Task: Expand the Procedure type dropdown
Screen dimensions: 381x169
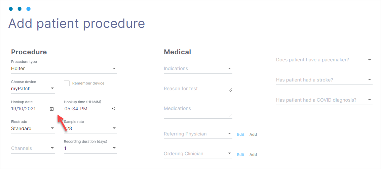Action: 114,69
